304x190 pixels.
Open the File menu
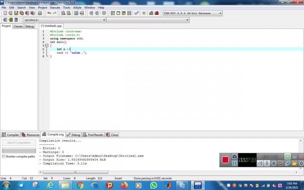coord(4,8)
